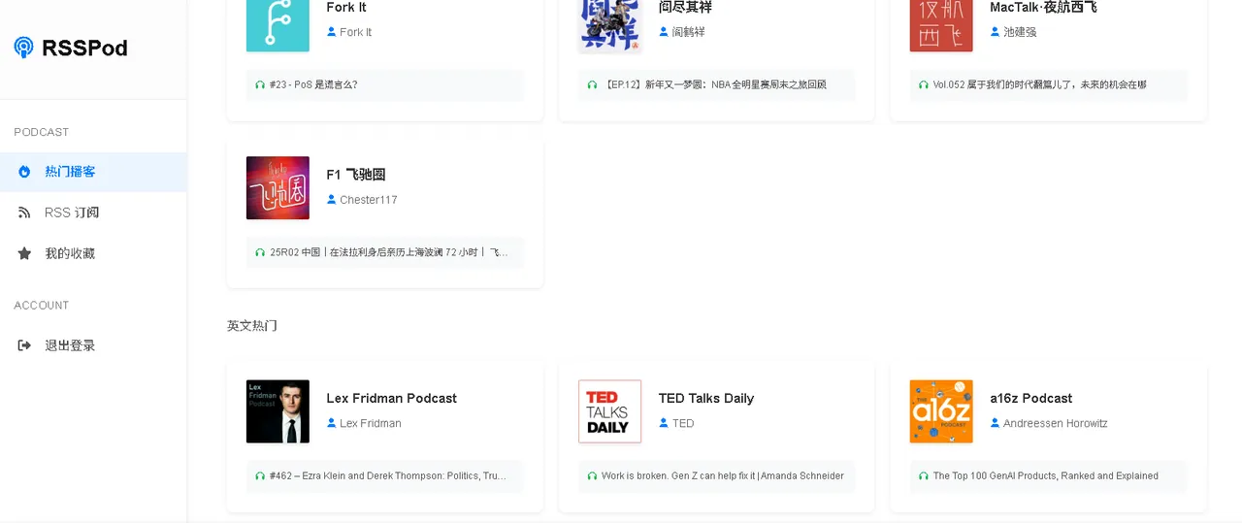Click the F1 飞驰圈 title
This screenshot has width=1242, height=523.
[x=356, y=175]
